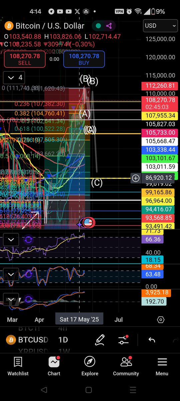Tap the white 96,964.00 price label
This screenshot has height=401, width=180.
pos(158,201)
